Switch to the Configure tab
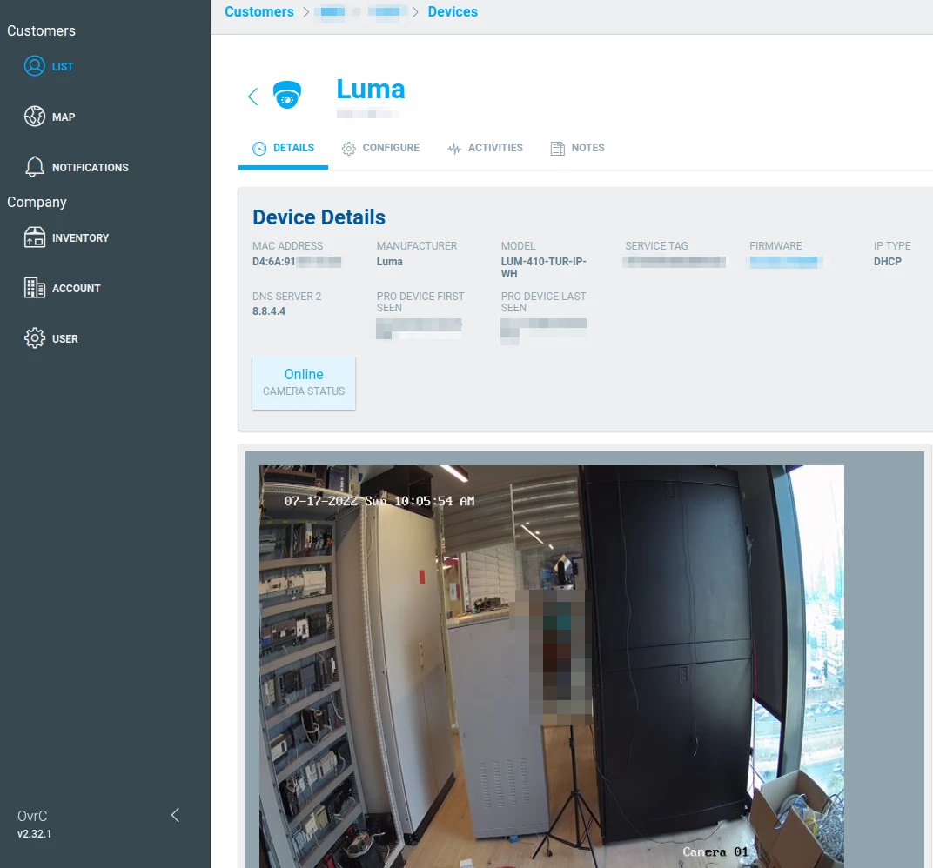This screenshot has height=868, width=933. click(x=381, y=148)
